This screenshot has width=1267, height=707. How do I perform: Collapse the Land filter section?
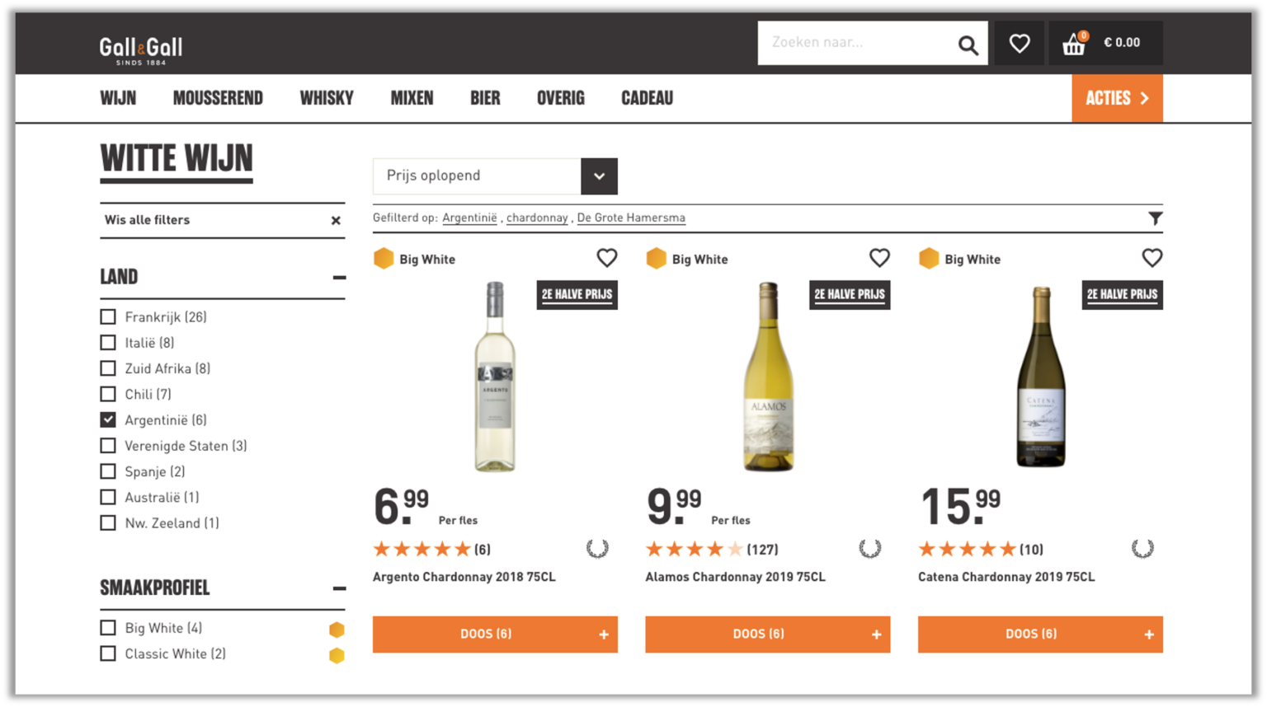[x=339, y=278]
